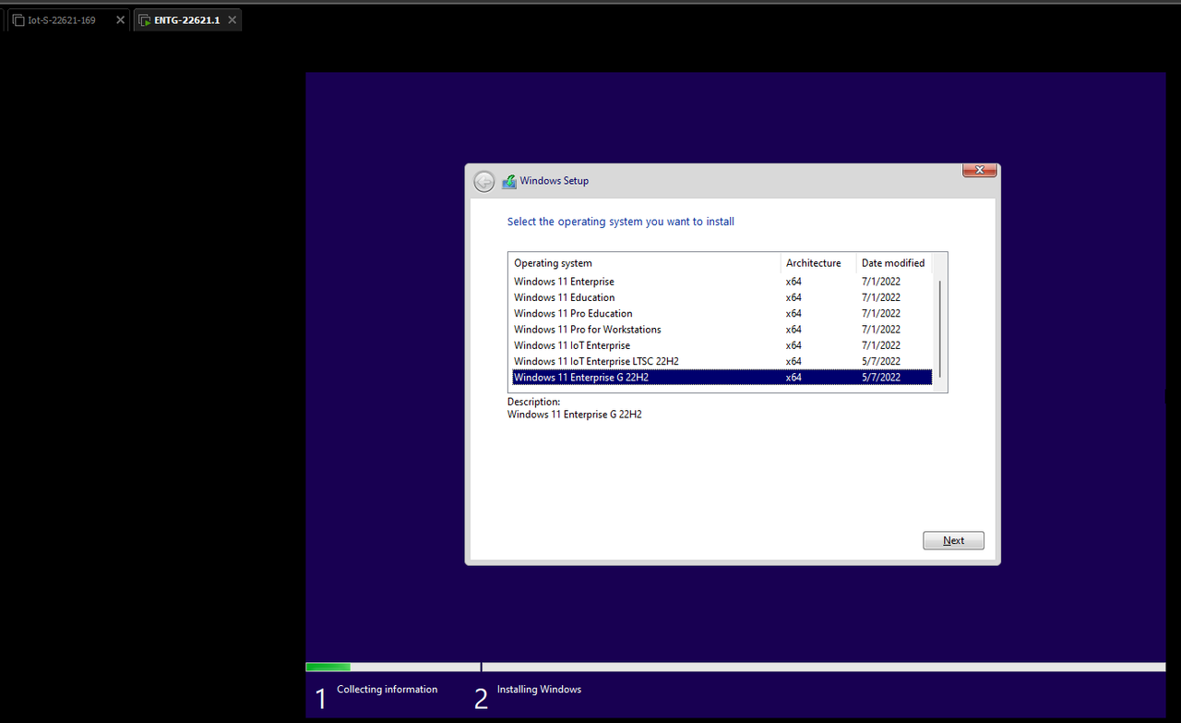Click the Date modified column header
Screen dimensions: 1181x723
point(893,263)
